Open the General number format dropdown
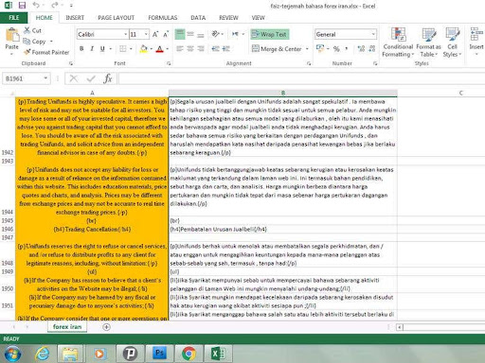The height and width of the screenshot is (363, 485). pyautogui.click(x=373, y=34)
